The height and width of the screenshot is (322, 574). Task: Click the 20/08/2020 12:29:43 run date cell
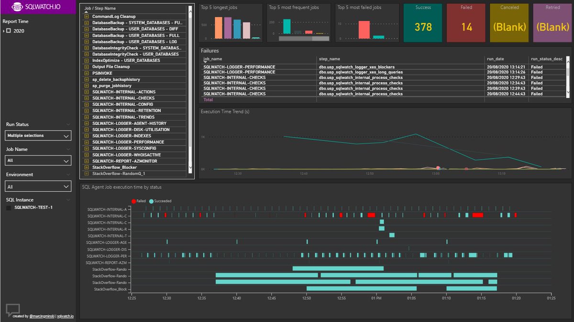(x=506, y=77)
